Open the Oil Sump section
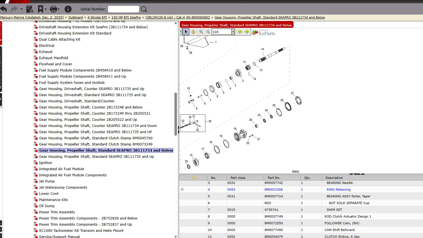The height and width of the screenshot is (238, 423). coord(47,206)
